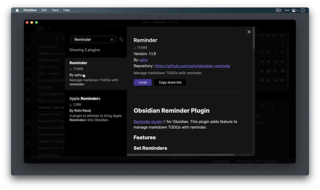Click sort arrows in right backlinks pane
The image size is (320, 190).
click(262, 105)
